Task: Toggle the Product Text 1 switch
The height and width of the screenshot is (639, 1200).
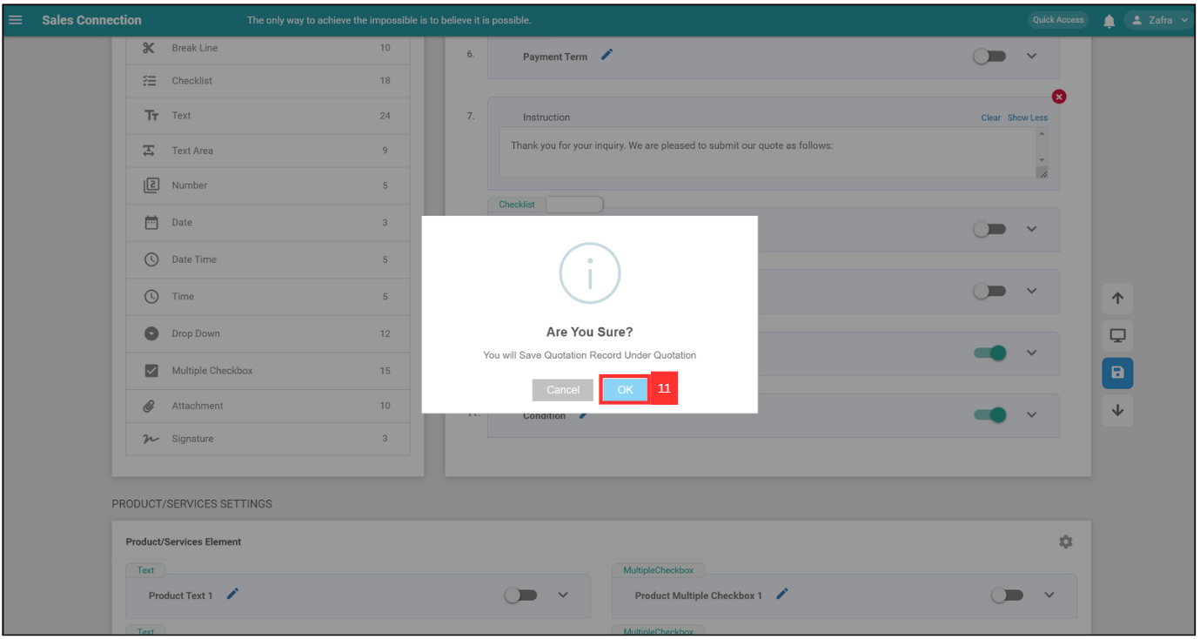Action: point(521,595)
